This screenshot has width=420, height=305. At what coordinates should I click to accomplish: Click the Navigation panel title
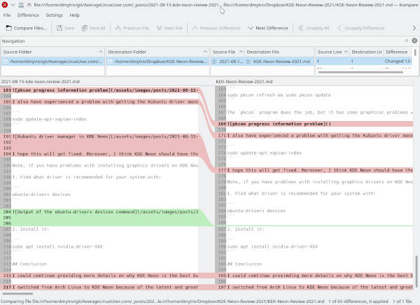click(x=13, y=41)
